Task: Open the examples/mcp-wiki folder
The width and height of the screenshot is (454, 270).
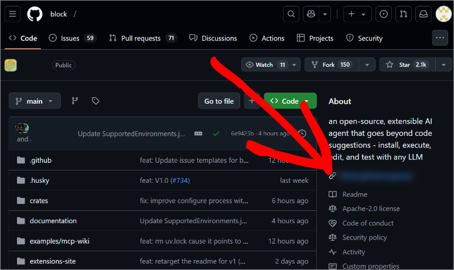Action: (x=59, y=241)
